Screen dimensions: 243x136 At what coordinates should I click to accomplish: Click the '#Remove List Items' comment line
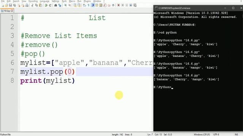pyautogui.click(x=59, y=36)
